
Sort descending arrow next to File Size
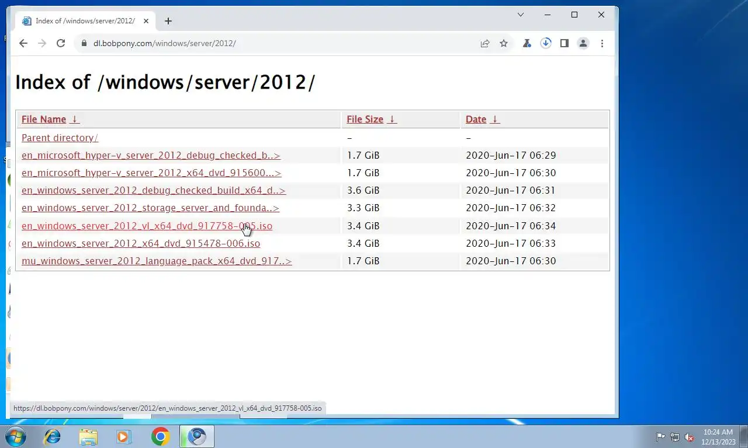click(x=392, y=119)
